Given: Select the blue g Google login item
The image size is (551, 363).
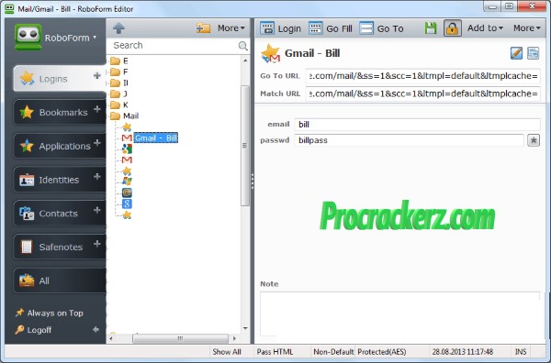Looking at the screenshot, I should [127, 203].
